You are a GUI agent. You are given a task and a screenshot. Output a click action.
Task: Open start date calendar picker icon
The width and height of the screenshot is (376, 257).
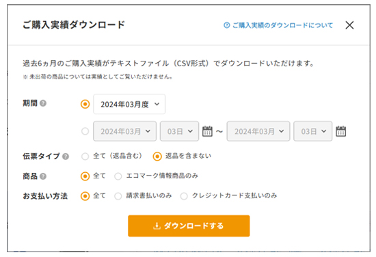tap(207, 131)
